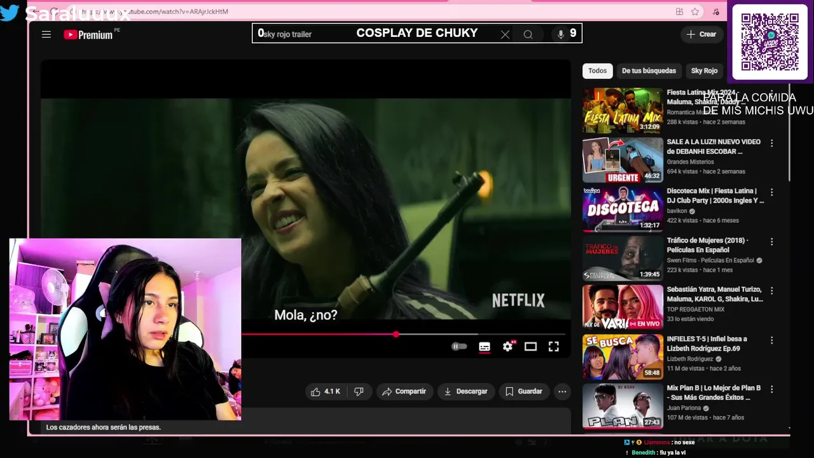814x458 pixels.
Task: Open channel bavikon
Action: click(677, 211)
